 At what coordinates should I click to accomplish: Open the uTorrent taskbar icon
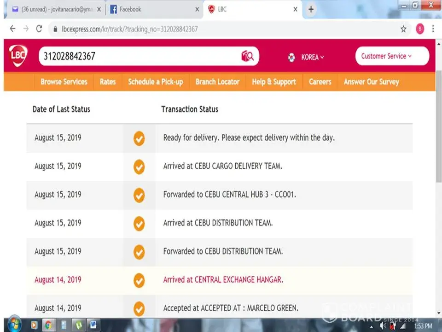coord(79,325)
